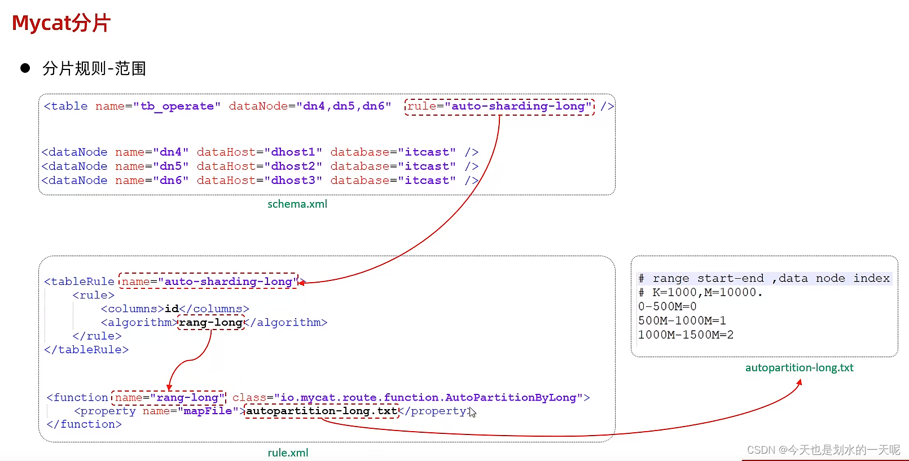Click the class "io.mycat.route.function.AutoPartitionByLong" value
This screenshot has width=909, height=461.
(428, 398)
